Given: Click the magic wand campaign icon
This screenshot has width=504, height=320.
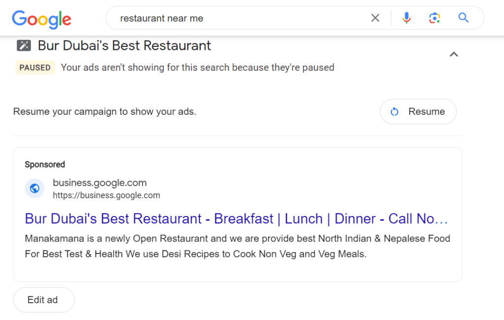Looking at the screenshot, I should (x=24, y=46).
